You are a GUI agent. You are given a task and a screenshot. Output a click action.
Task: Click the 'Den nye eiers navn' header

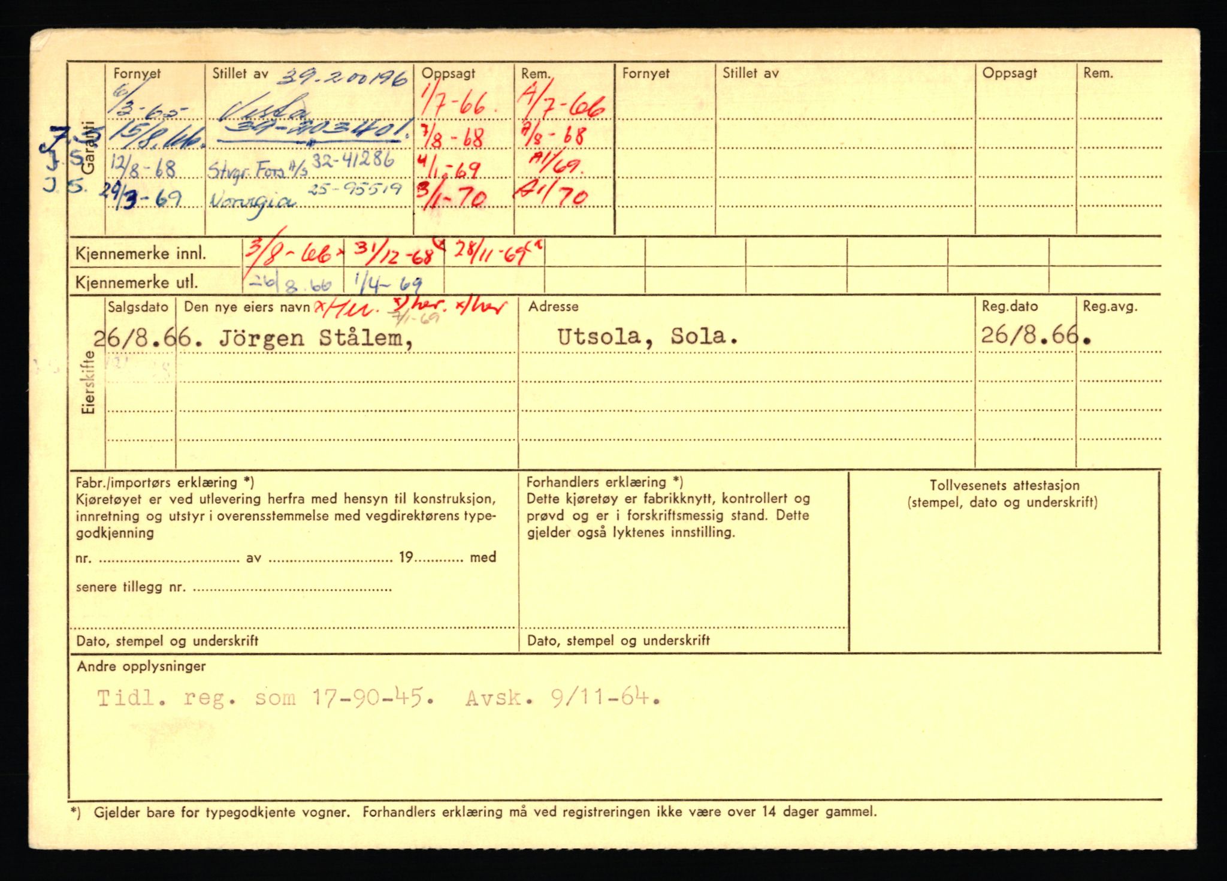pos(247,307)
